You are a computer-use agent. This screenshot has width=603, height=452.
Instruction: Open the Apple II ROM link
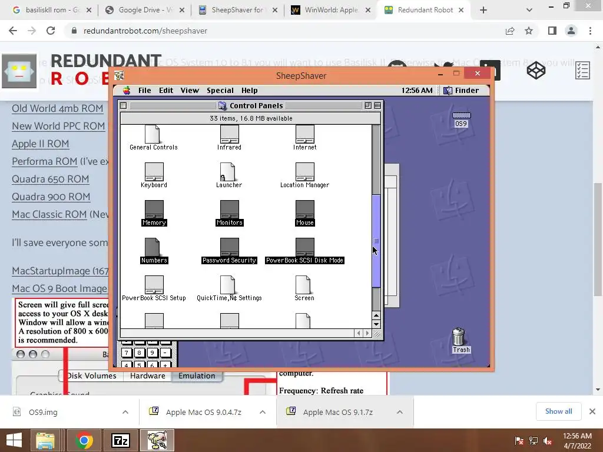coord(41,144)
